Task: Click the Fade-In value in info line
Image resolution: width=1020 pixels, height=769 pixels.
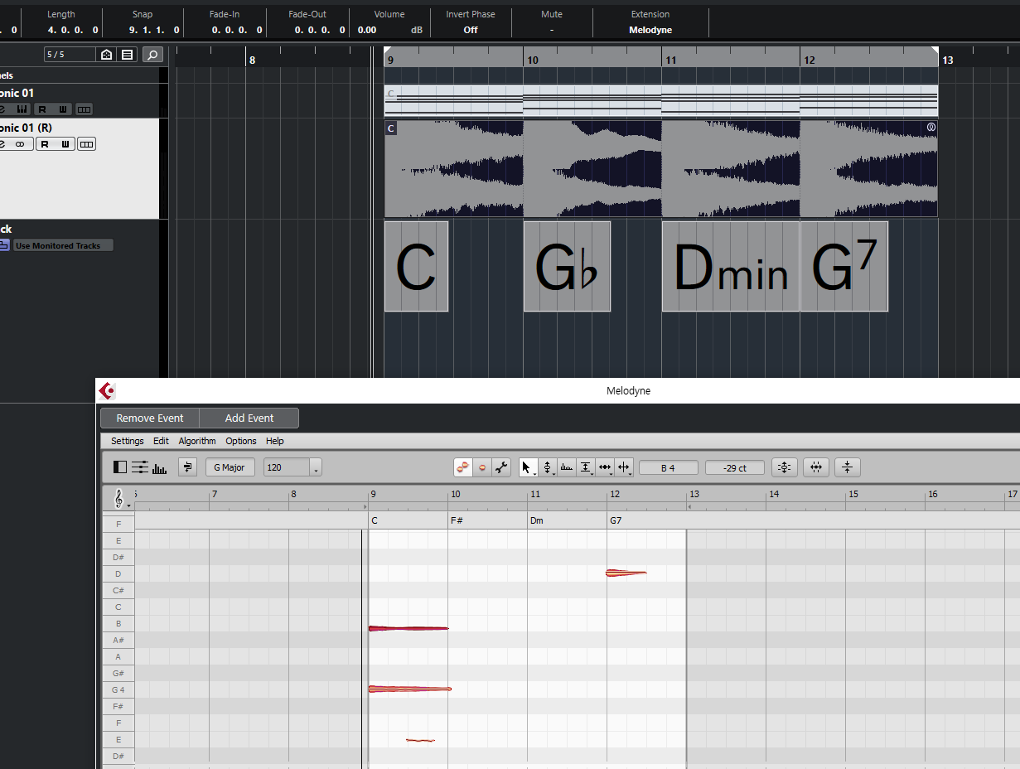Action: (x=237, y=30)
